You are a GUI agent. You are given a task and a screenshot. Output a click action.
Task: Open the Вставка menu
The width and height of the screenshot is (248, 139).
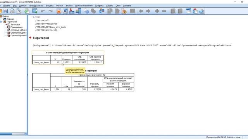(50, 5)
